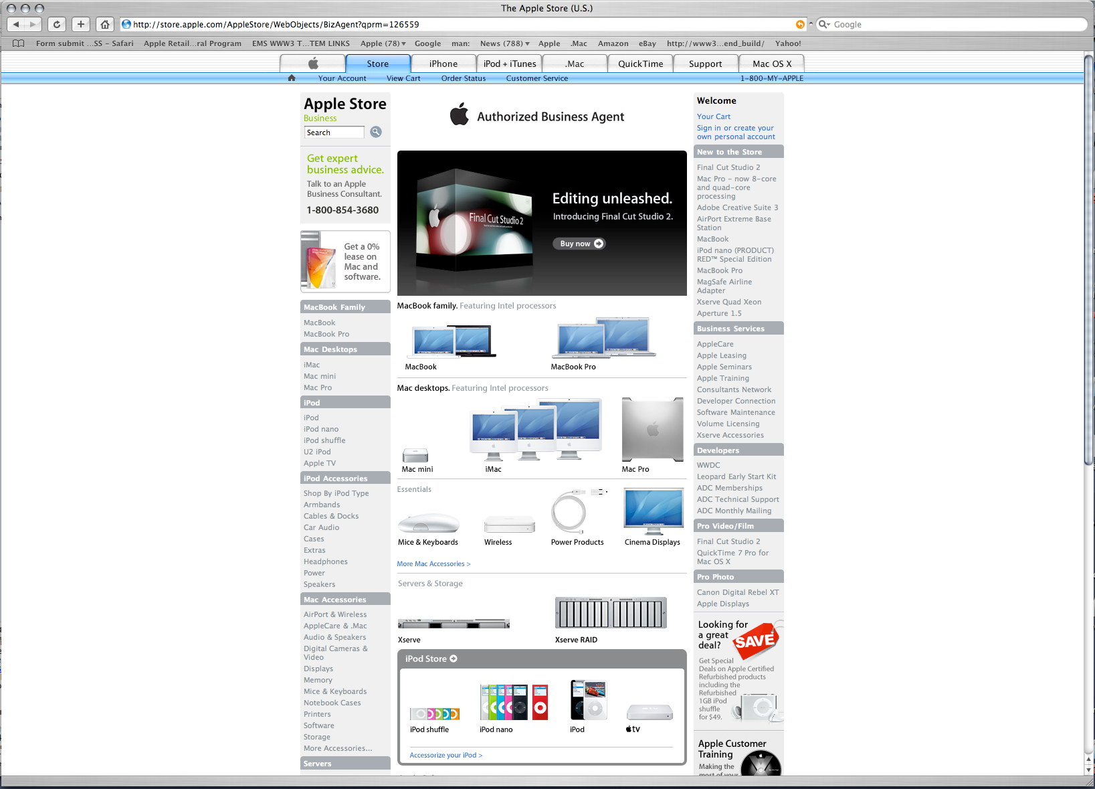Open the Mac OS X tab

[x=771, y=64]
